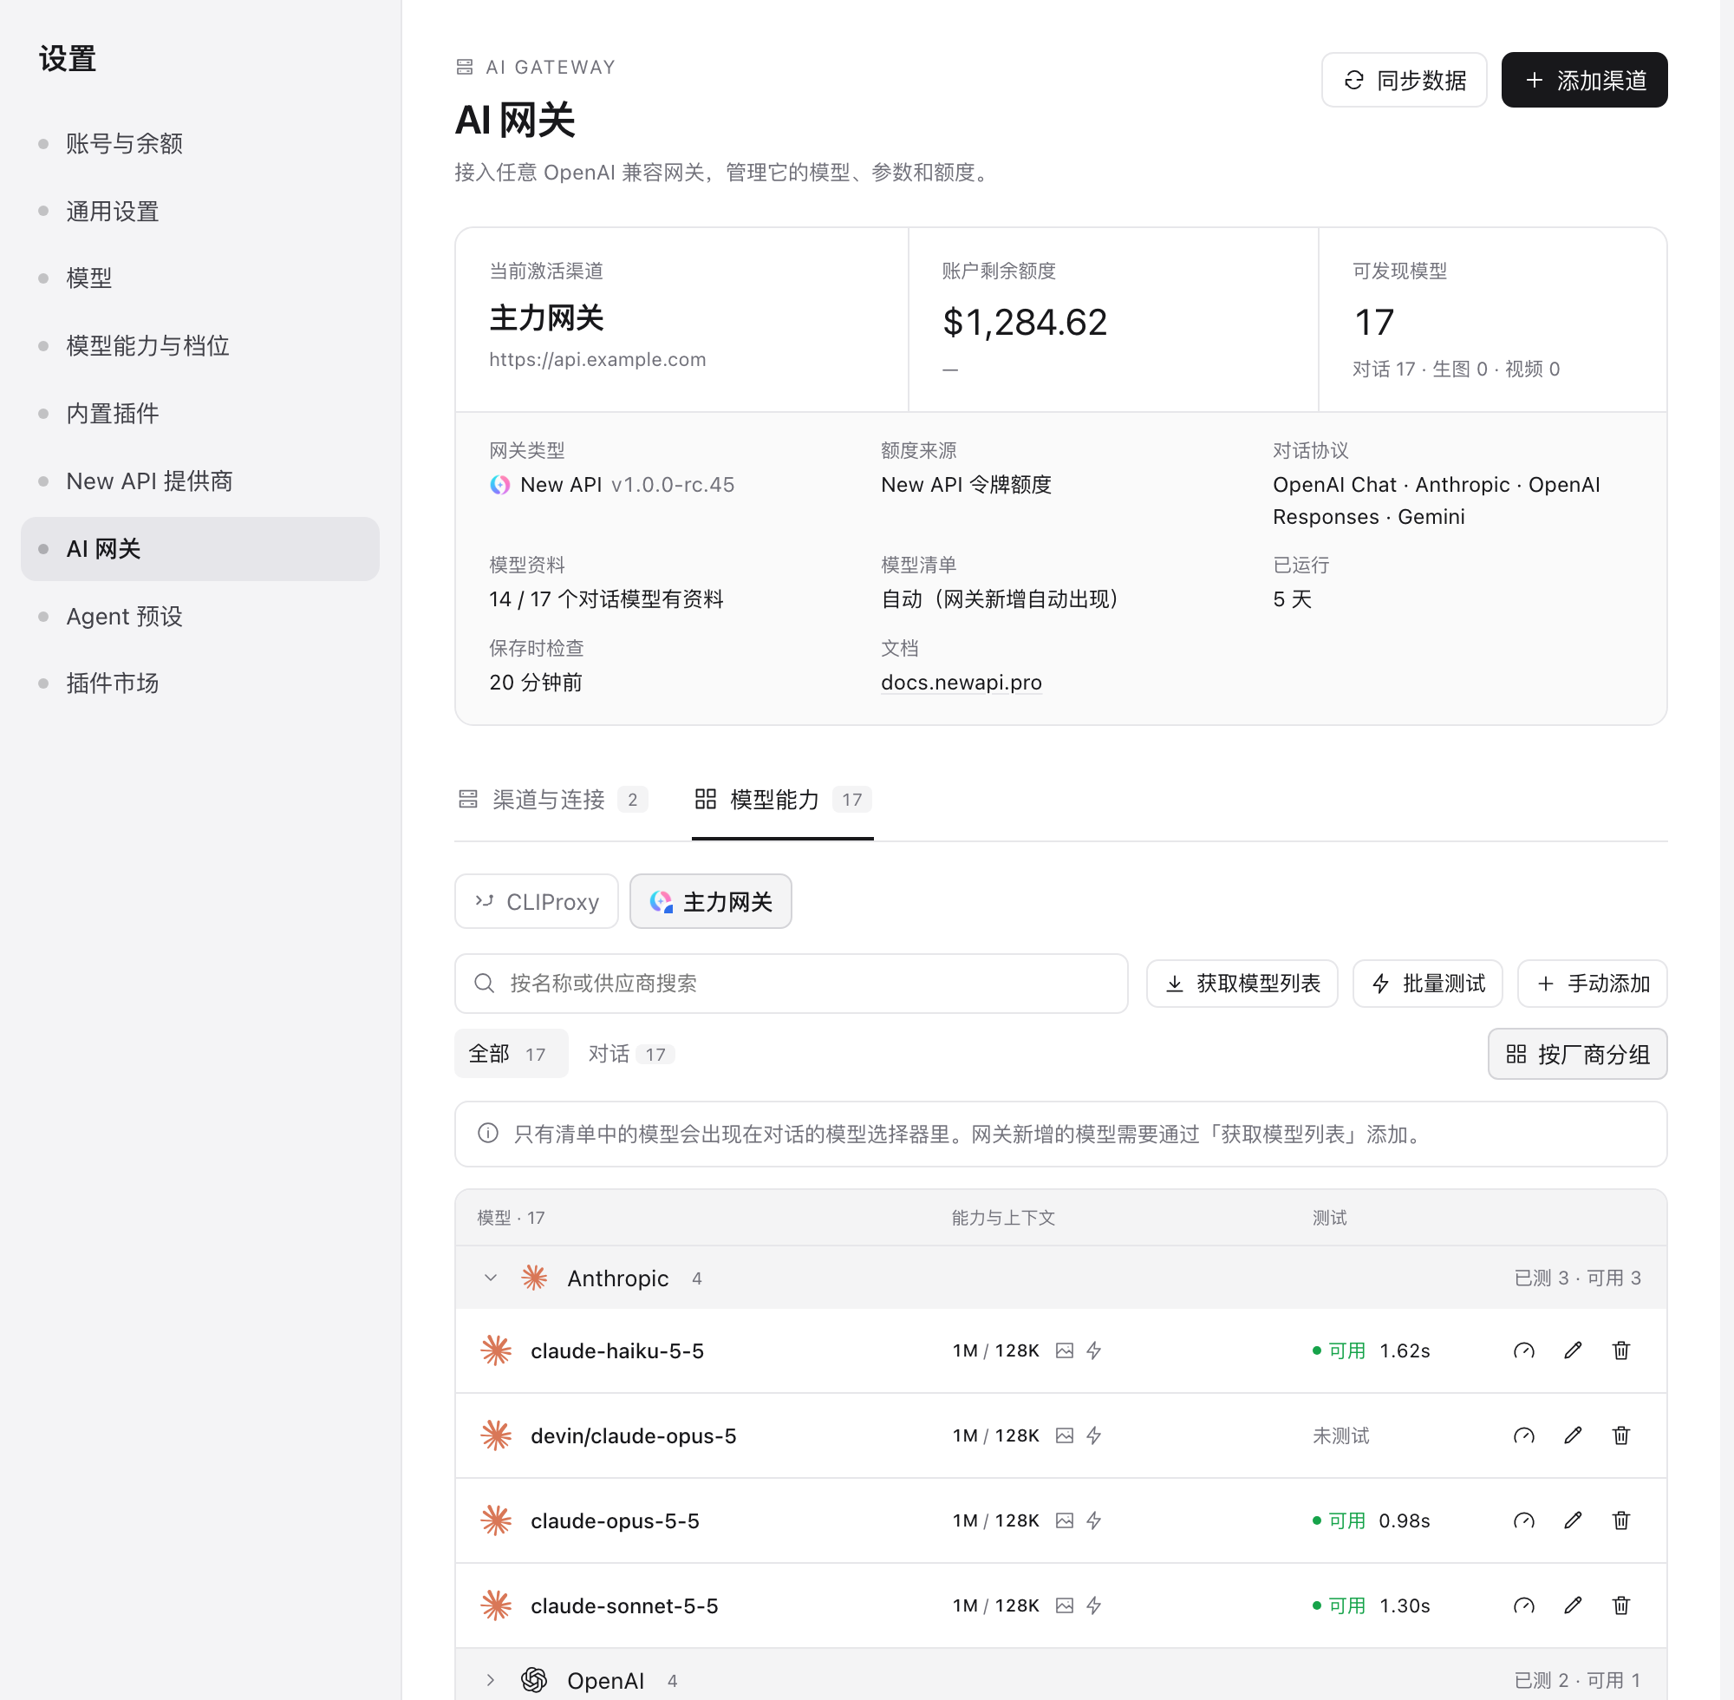The height and width of the screenshot is (1700, 1734).
Task: Open 插件市场 in sidebar
Action: pos(200,683)
